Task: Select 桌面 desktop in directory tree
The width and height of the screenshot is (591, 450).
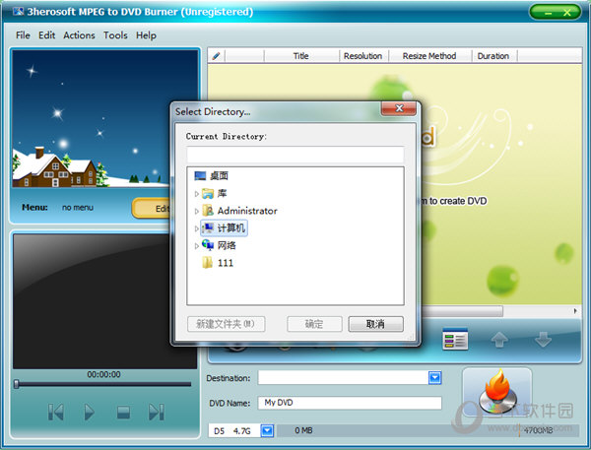Action: [219, 175]
